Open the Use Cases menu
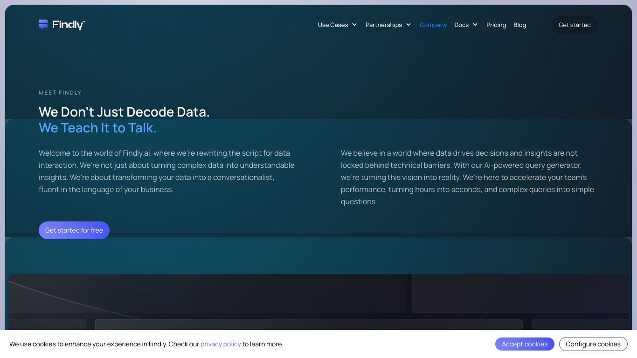Screen dimensions: 637x358 (x=333, y=25)
